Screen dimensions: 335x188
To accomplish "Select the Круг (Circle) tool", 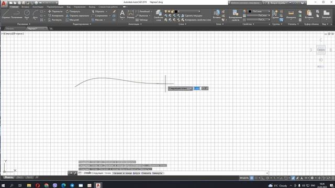I will (x=27, y=14).
